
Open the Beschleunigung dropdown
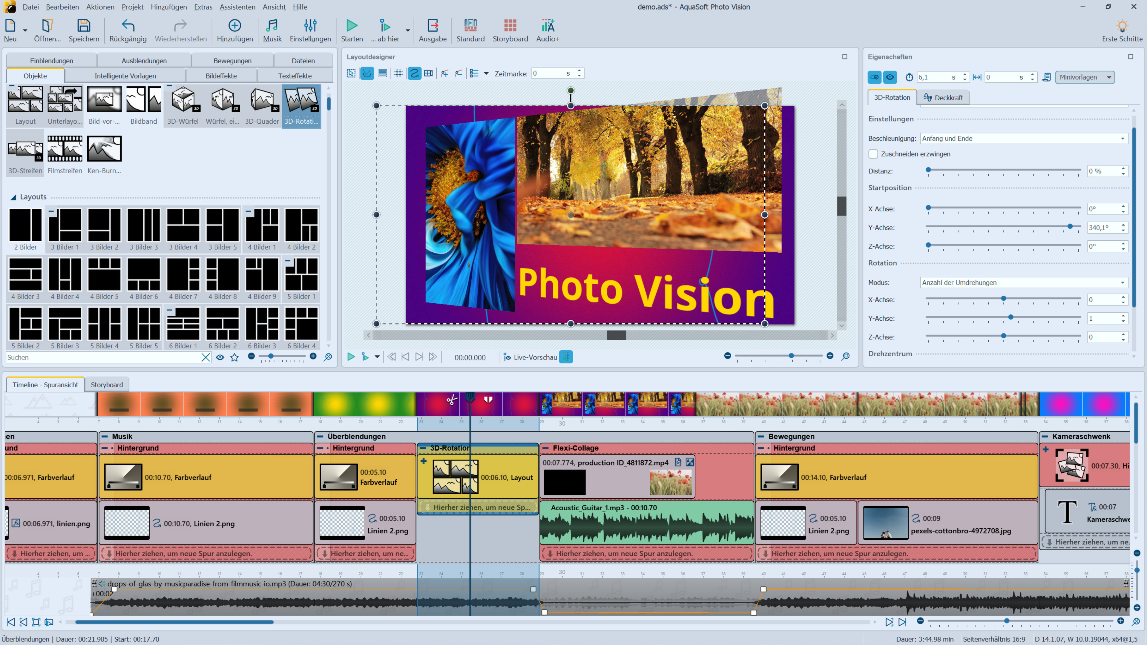point(1023,139)
